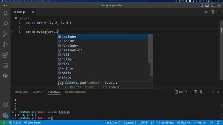
Task: Click Ln 3, Col 17 status entry
Action: point(113,123)
